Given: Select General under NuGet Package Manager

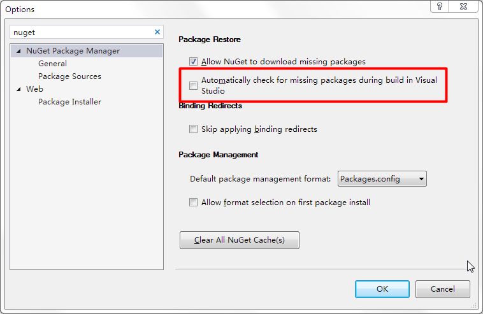Looking at the screenshot, I should (x=52, y=64).
